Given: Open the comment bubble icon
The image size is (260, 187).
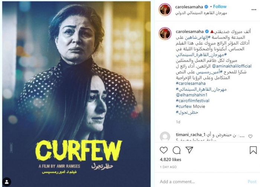Looking at the screenshot, I should pyautogui.click(x=176, y=150).
